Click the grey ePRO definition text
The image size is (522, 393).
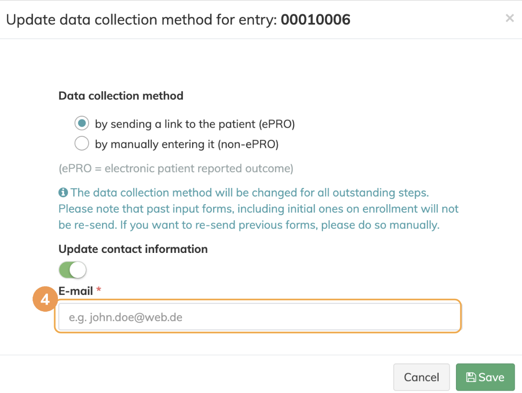click(x=176, y=168)
